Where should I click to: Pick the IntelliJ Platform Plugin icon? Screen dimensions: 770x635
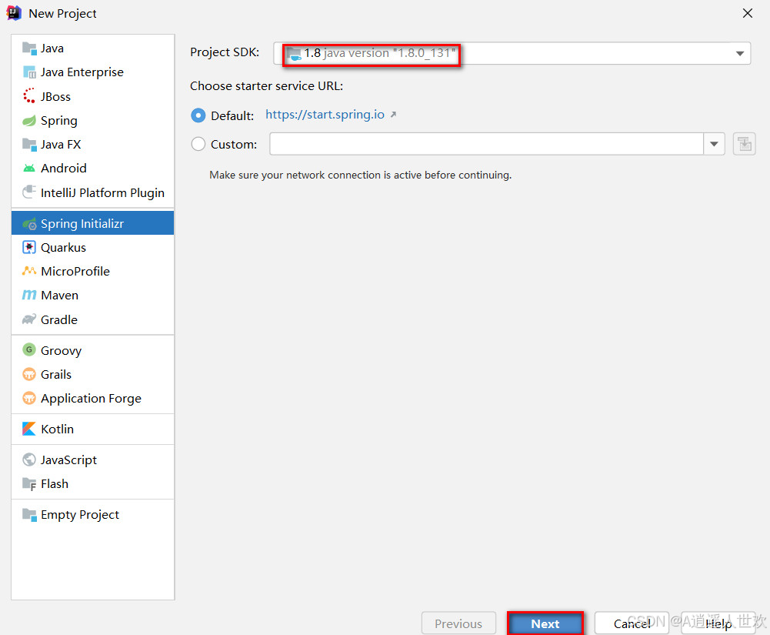click(x=29, y=192)
